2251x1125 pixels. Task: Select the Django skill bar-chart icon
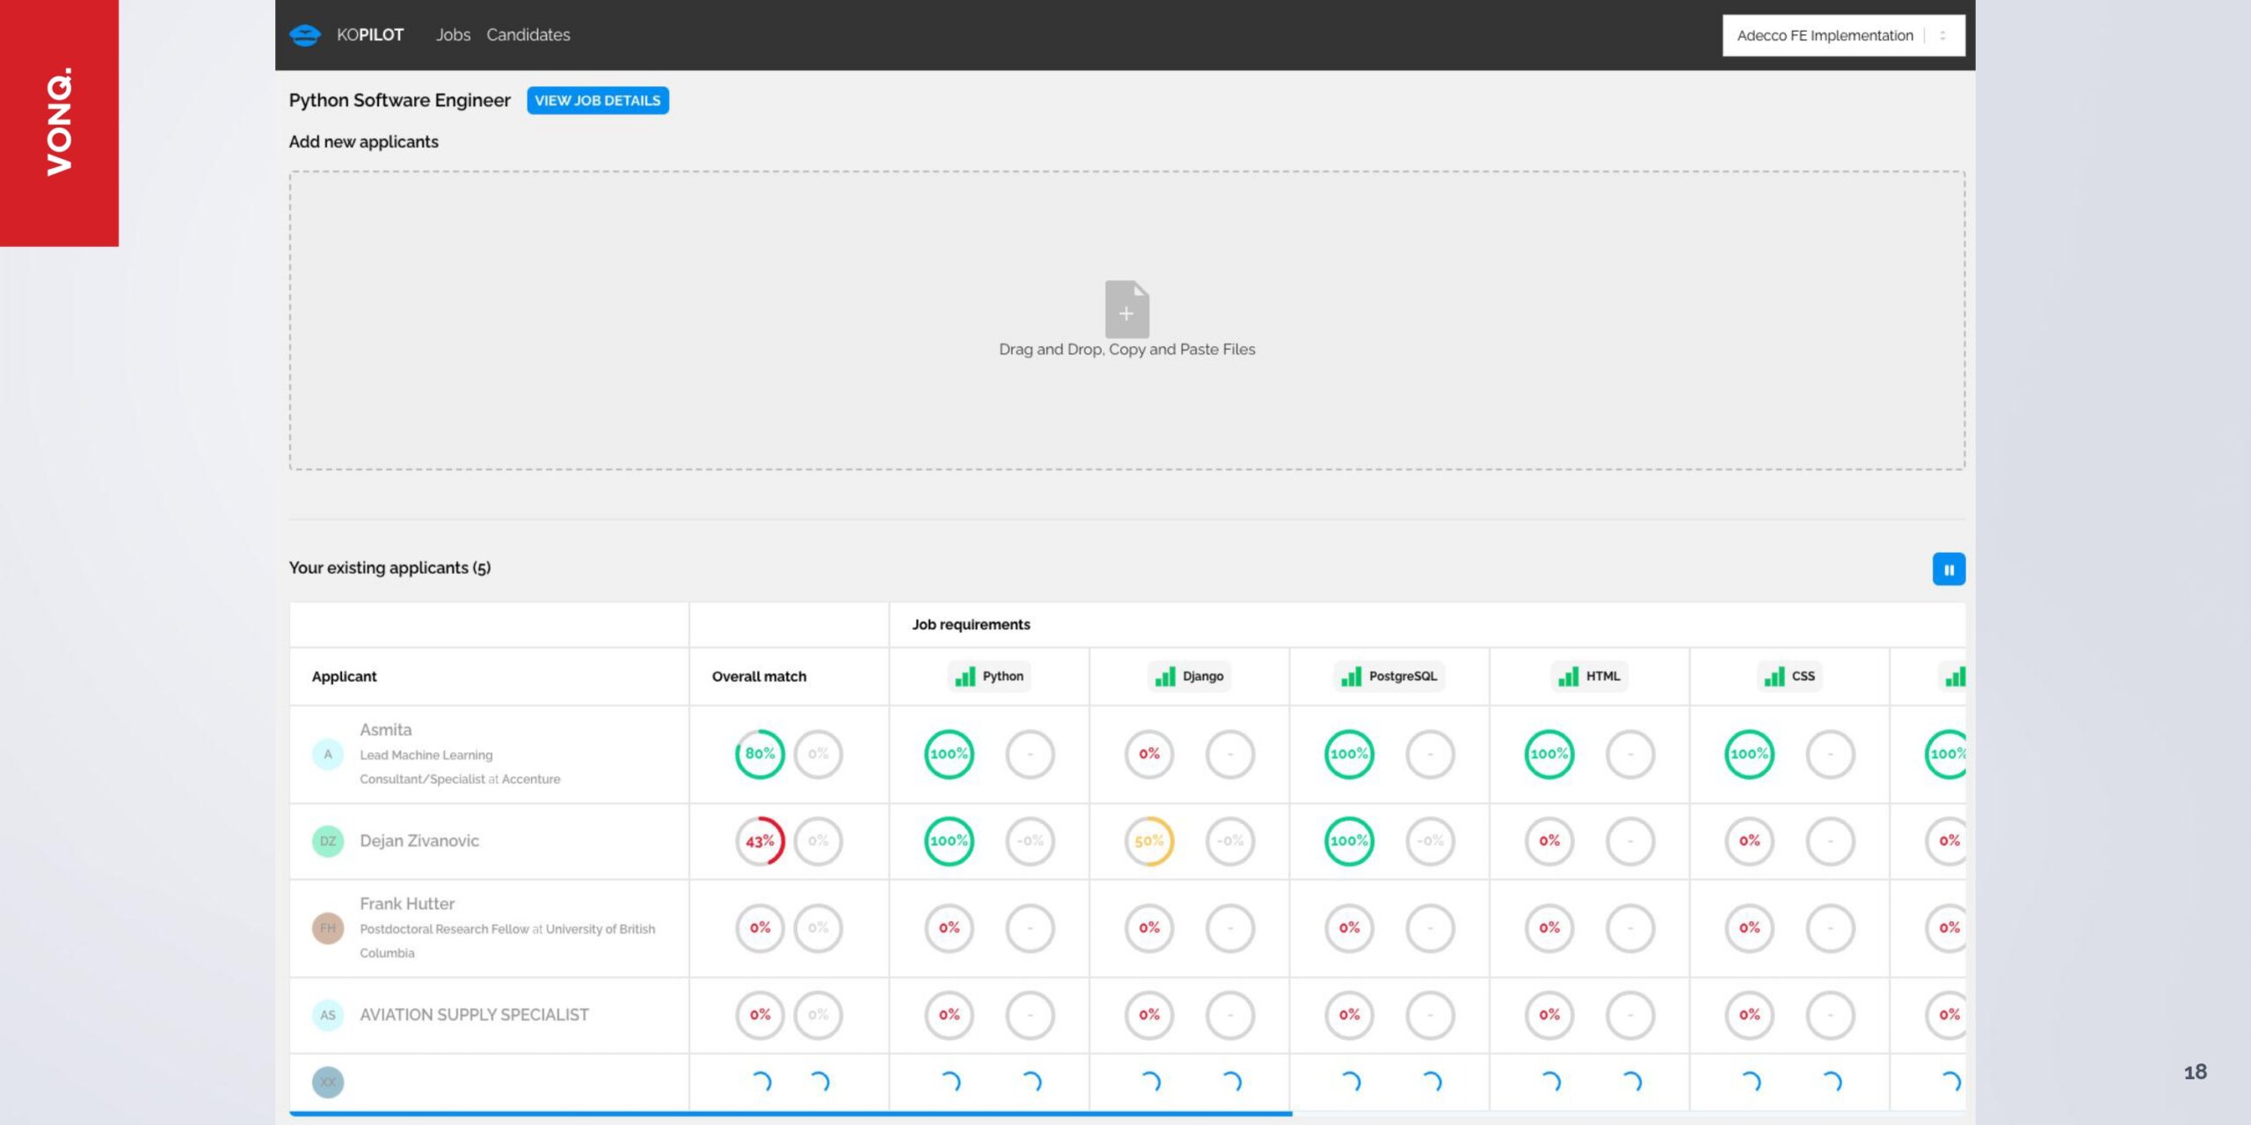coord(1164,676)
